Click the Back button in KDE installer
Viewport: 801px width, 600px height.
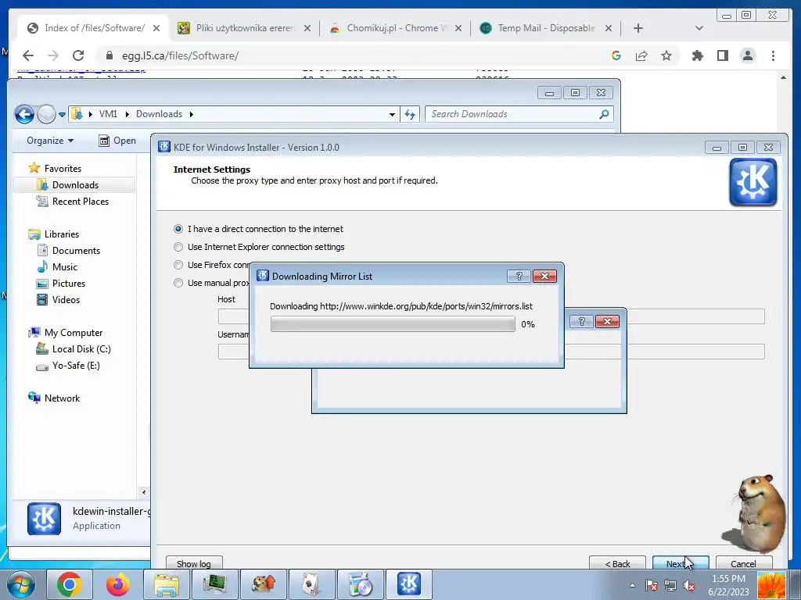point(617,563)
